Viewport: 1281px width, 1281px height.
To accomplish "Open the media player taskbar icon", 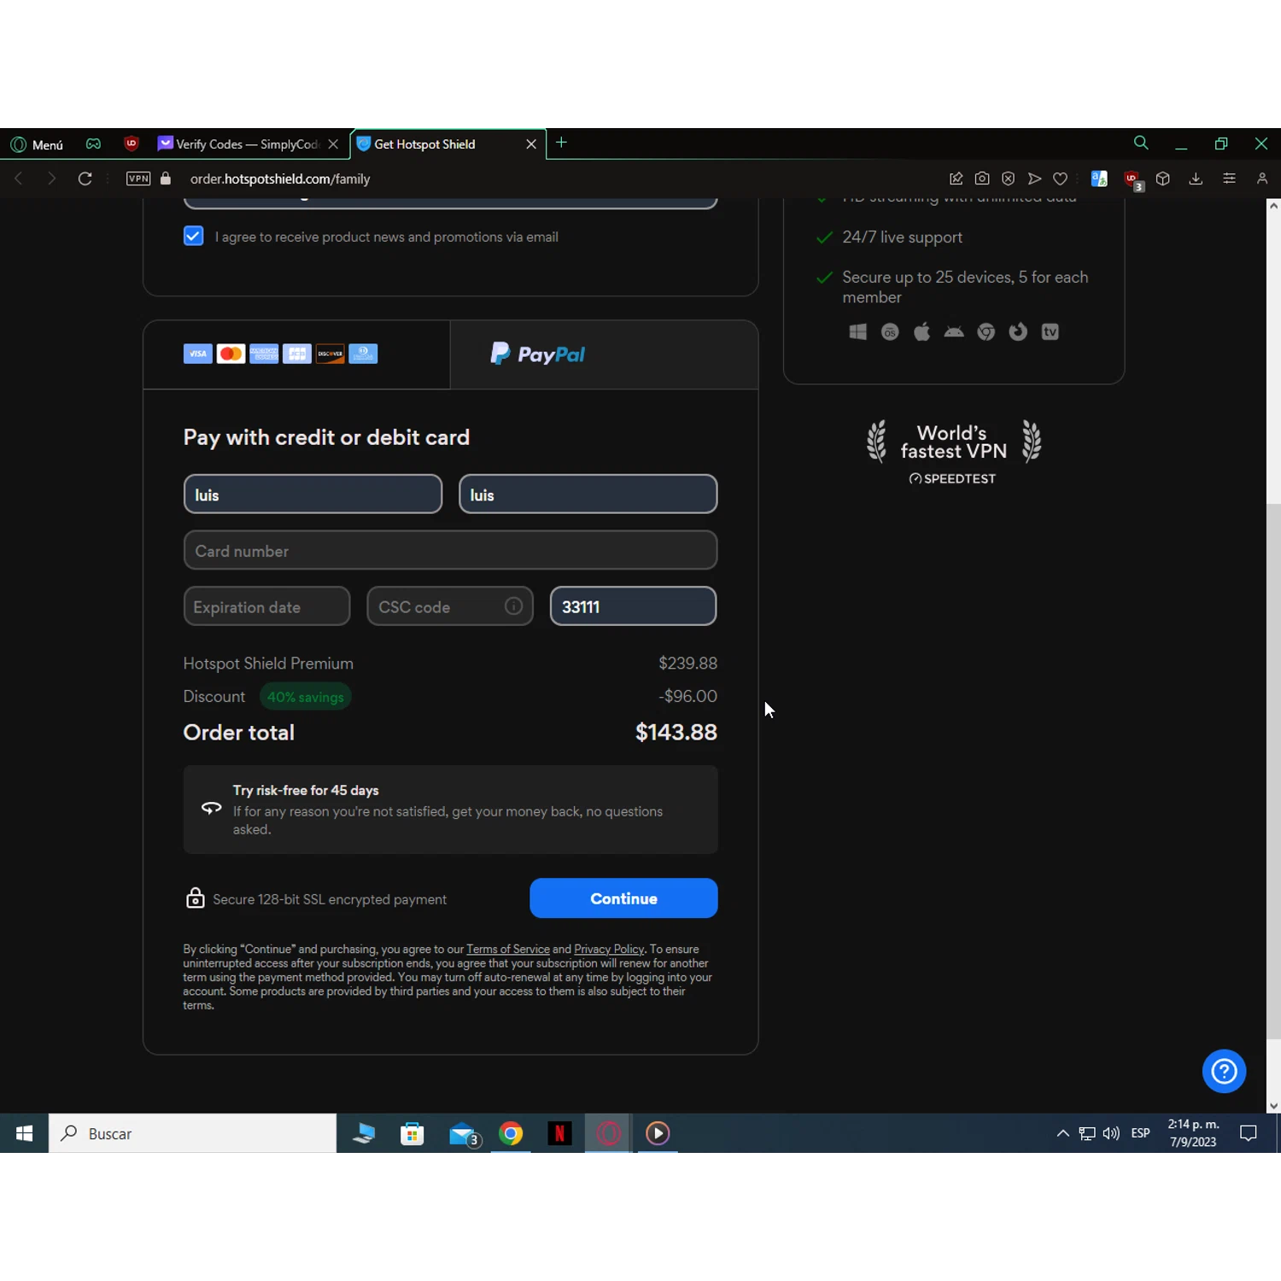I will (658, 1133).
